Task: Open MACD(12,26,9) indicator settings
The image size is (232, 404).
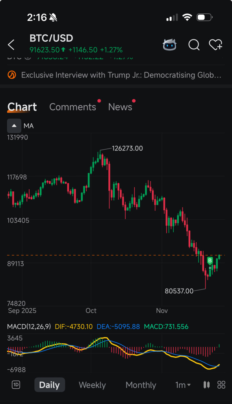Action: point(29,327)
